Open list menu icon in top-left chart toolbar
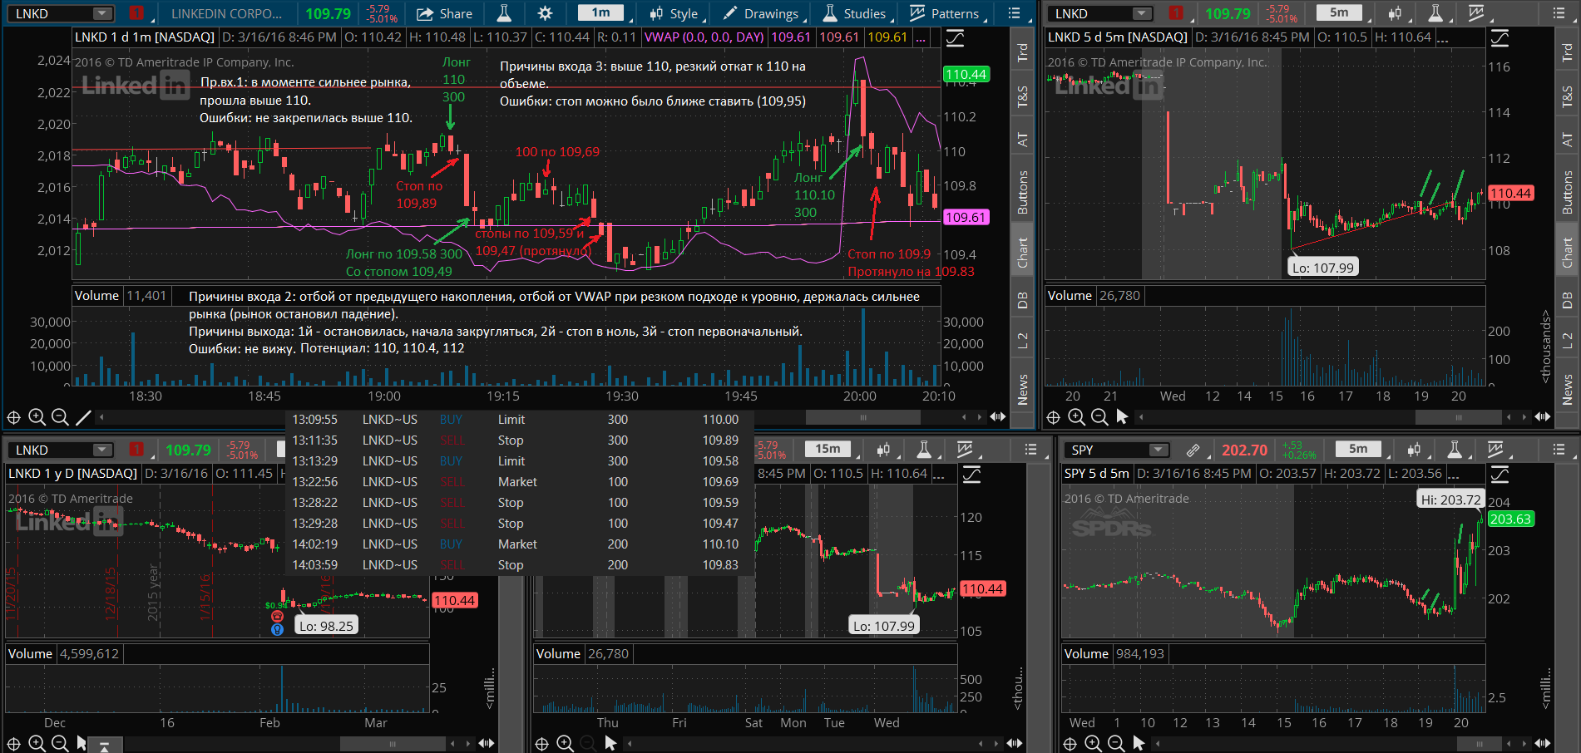 1014,13
